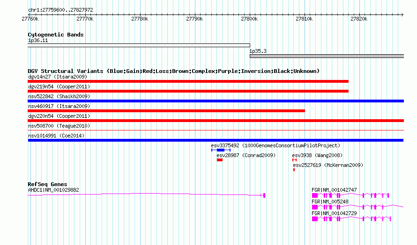The height and width of the screenshot is (245, 417).
Task: Click the blue gain bar of nsv522842
Action: (x=216, y=101)
